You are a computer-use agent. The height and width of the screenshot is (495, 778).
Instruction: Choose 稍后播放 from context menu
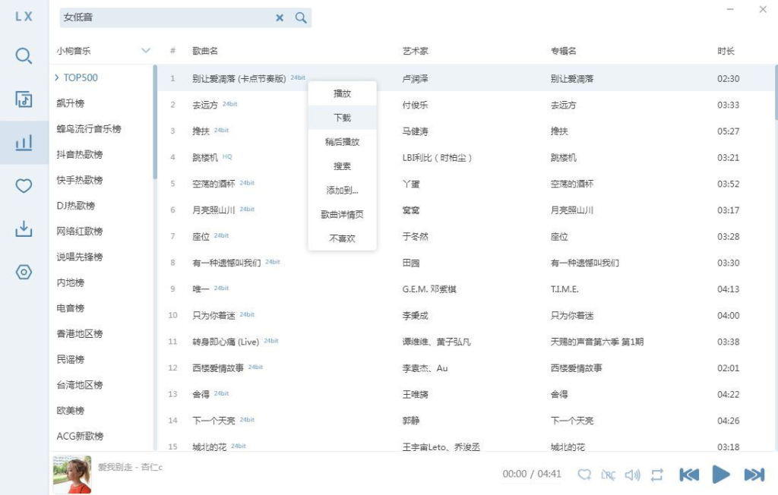343,142
